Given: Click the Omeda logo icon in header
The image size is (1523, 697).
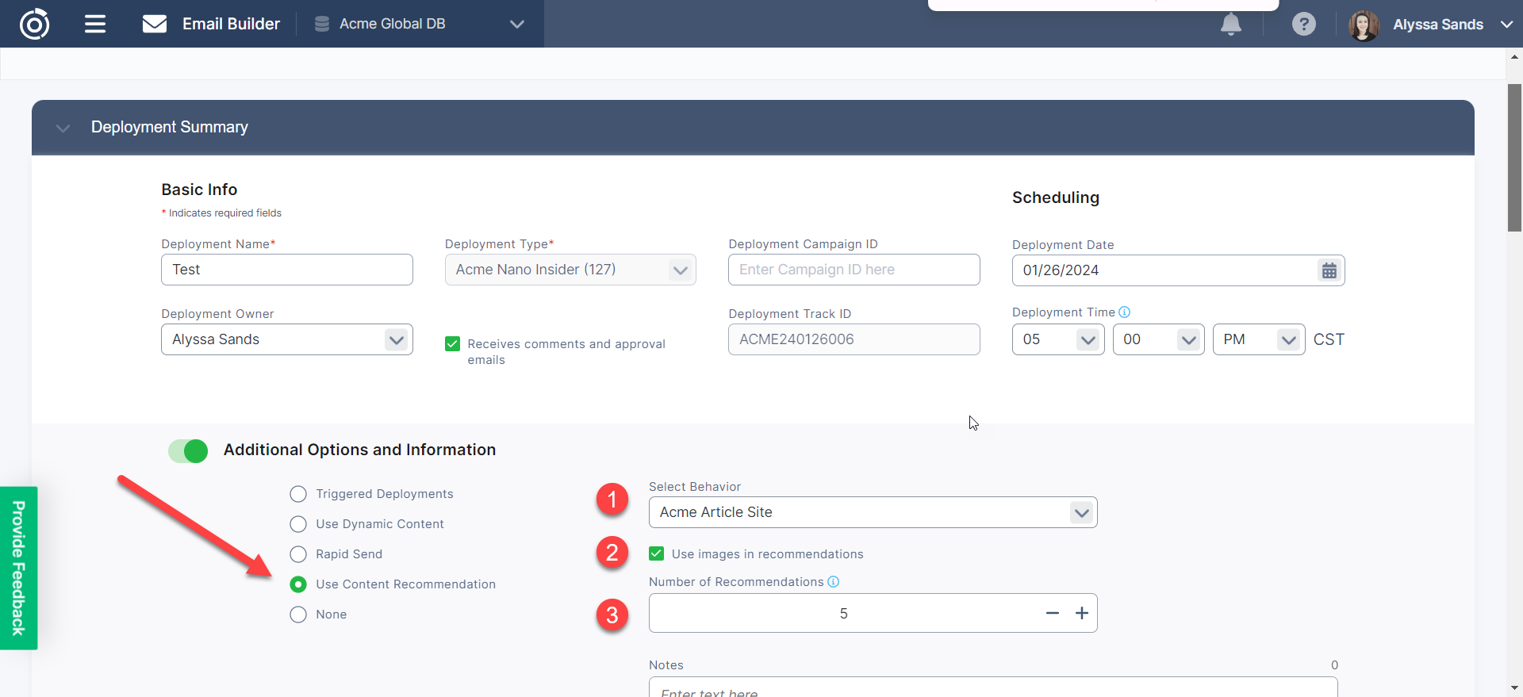Looking at the screenshot, I should pyautogui.click(x=34, y=24).
